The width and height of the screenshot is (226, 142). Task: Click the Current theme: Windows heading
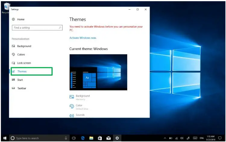click(89, 49)
